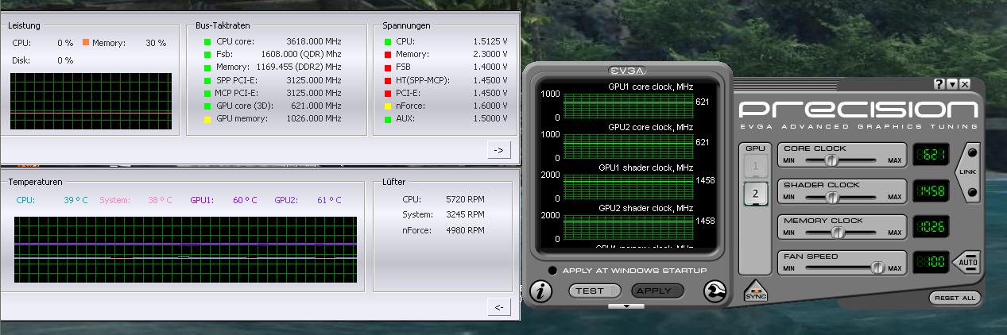Click the GPU2 core clock graph
Image resolution: width=1007 pixels, height=335 pixels.
tap(628, 145)
